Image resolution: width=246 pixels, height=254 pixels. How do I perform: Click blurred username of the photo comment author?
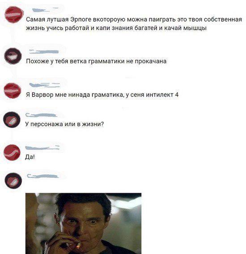click(43, 176)
